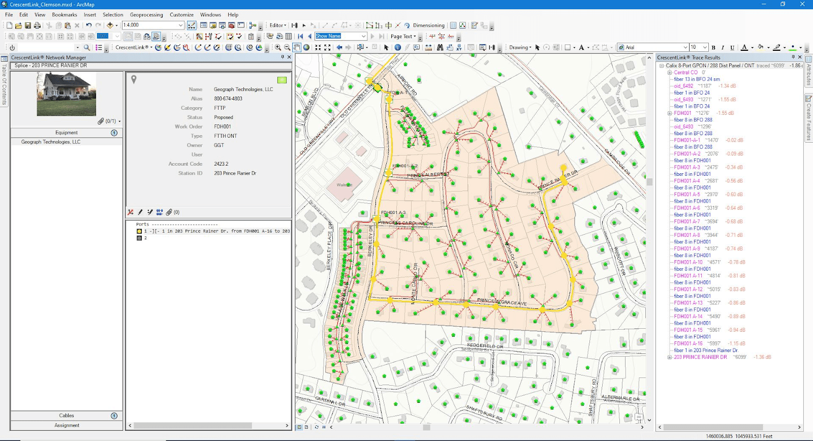Expand the Central CO trace node
813x441 pixels.
(670, 73)
